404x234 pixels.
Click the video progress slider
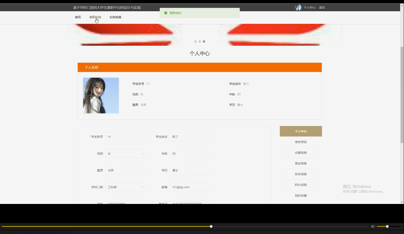211,226
